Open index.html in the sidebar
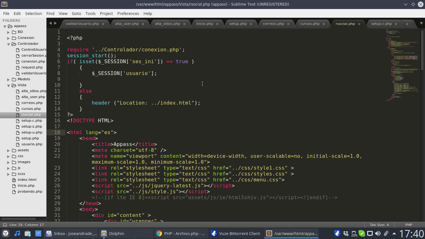The height and width of the screenshot is (239, 425). click(27, 180)
